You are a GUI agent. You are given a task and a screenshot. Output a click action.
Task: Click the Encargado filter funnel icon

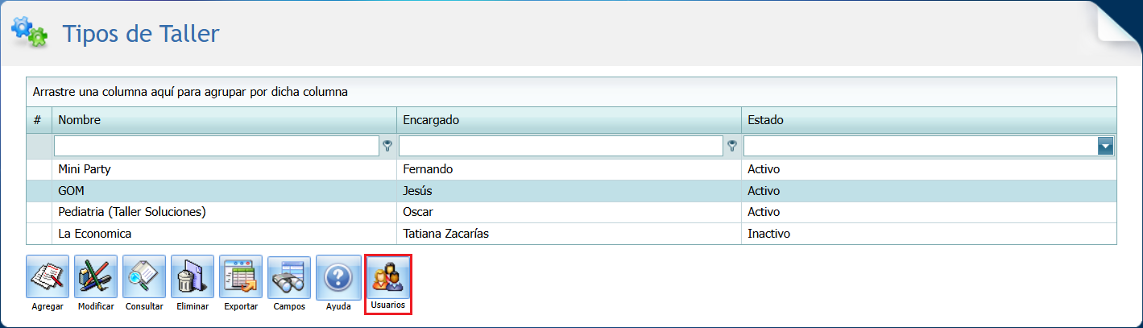point(732,146)
